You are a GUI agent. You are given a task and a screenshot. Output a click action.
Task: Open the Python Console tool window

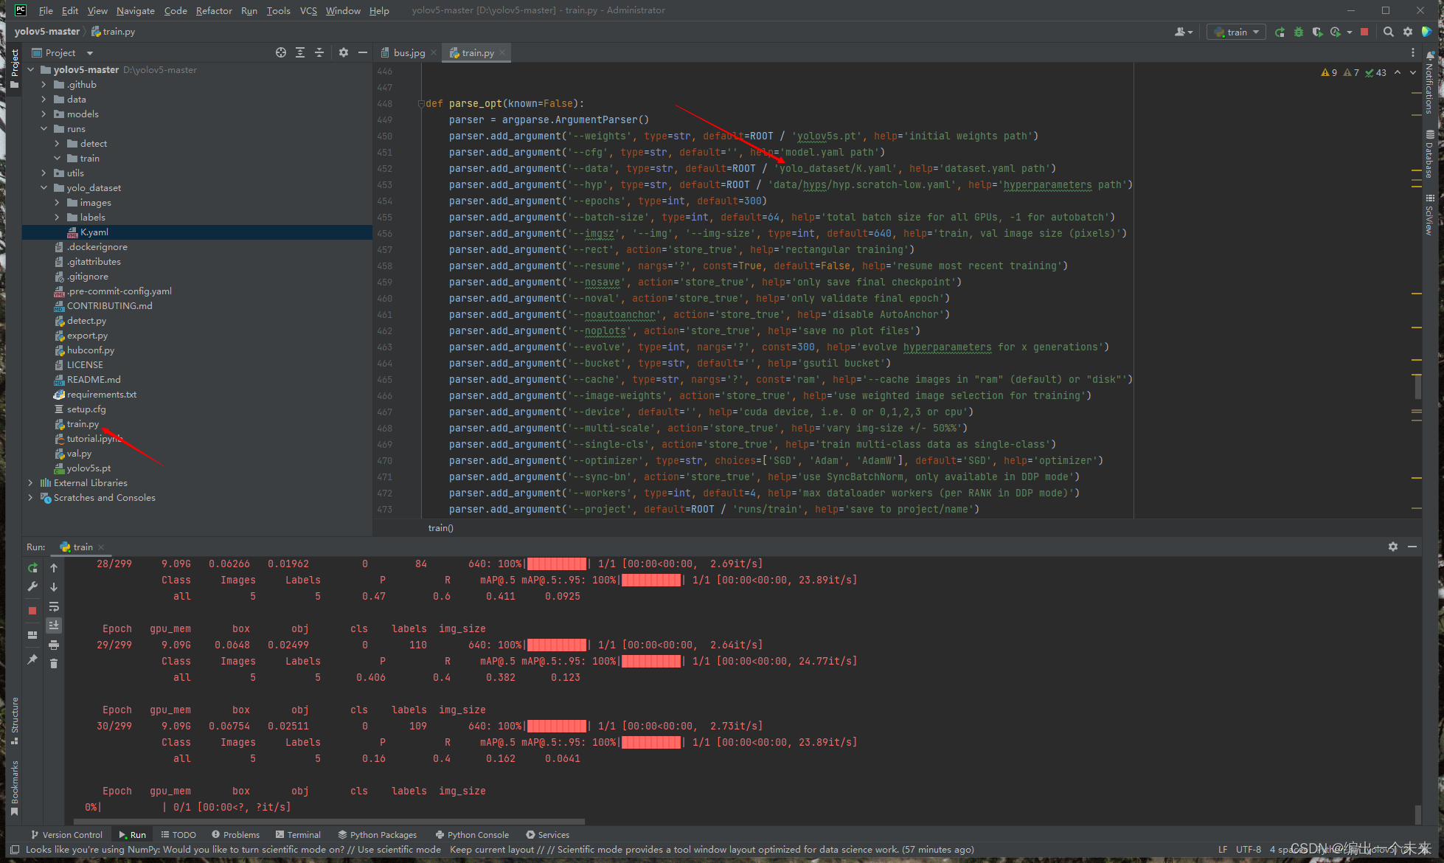pos(472,834)
